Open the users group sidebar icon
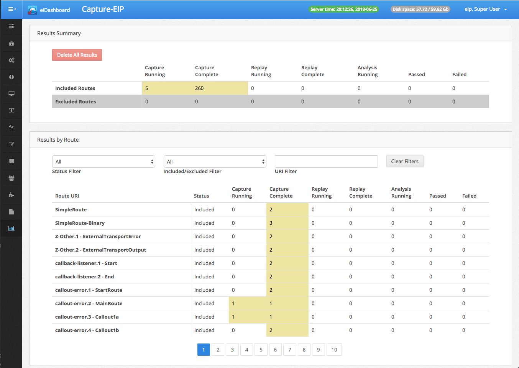 (11, 178)
